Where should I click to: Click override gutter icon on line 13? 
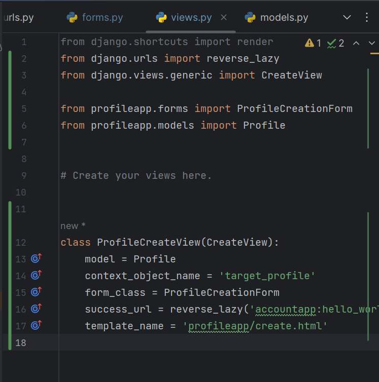coord(36,258)
